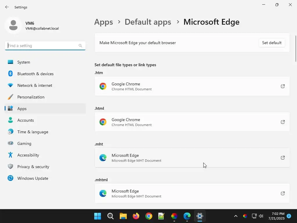Click the open-link icon in .htm row
This screenshot has width=297, height=223.
coord(282,86)
